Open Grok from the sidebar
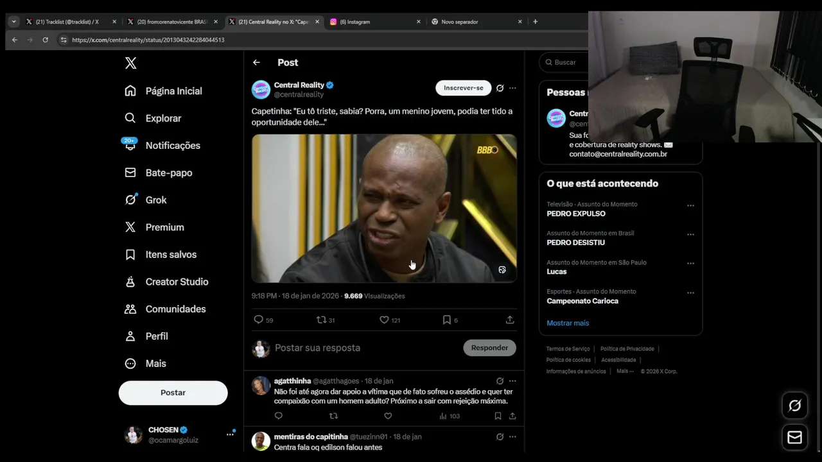822x462 pixels. coord(145,200)
